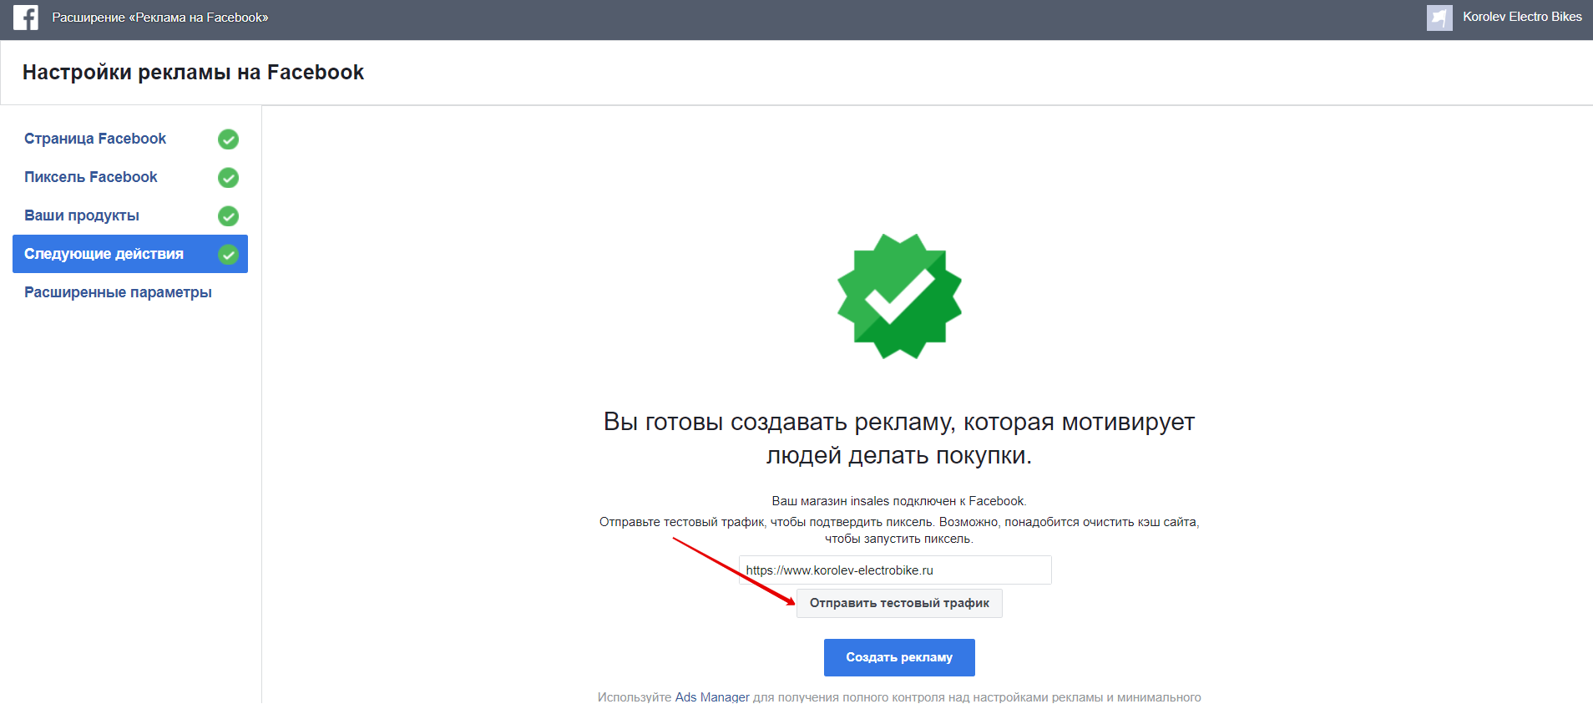Click Korolev Electro Bikes account name
1593x704 pixels.
coord(1522,17)
